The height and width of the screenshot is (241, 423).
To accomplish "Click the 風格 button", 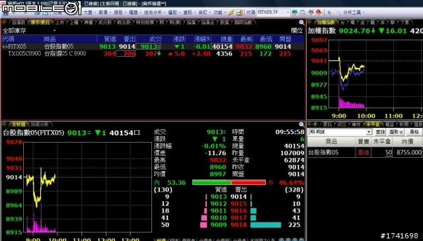I will coord(414,132).
